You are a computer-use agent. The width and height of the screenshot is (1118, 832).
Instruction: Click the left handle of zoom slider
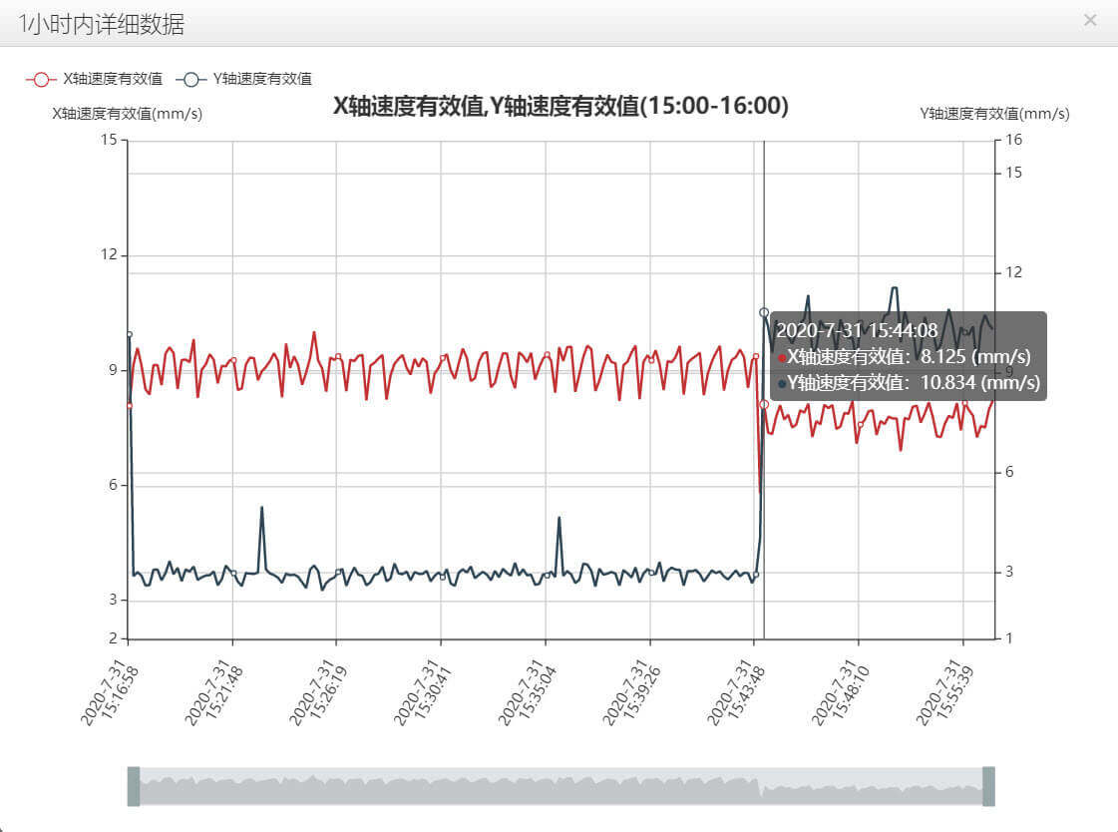point(133,786)
